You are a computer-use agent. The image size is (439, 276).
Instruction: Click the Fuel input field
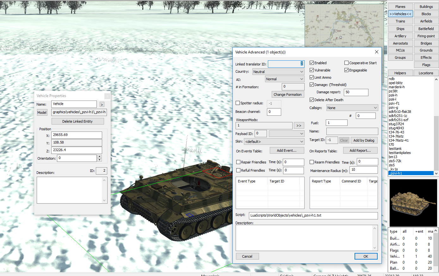[x=336, y=123]
